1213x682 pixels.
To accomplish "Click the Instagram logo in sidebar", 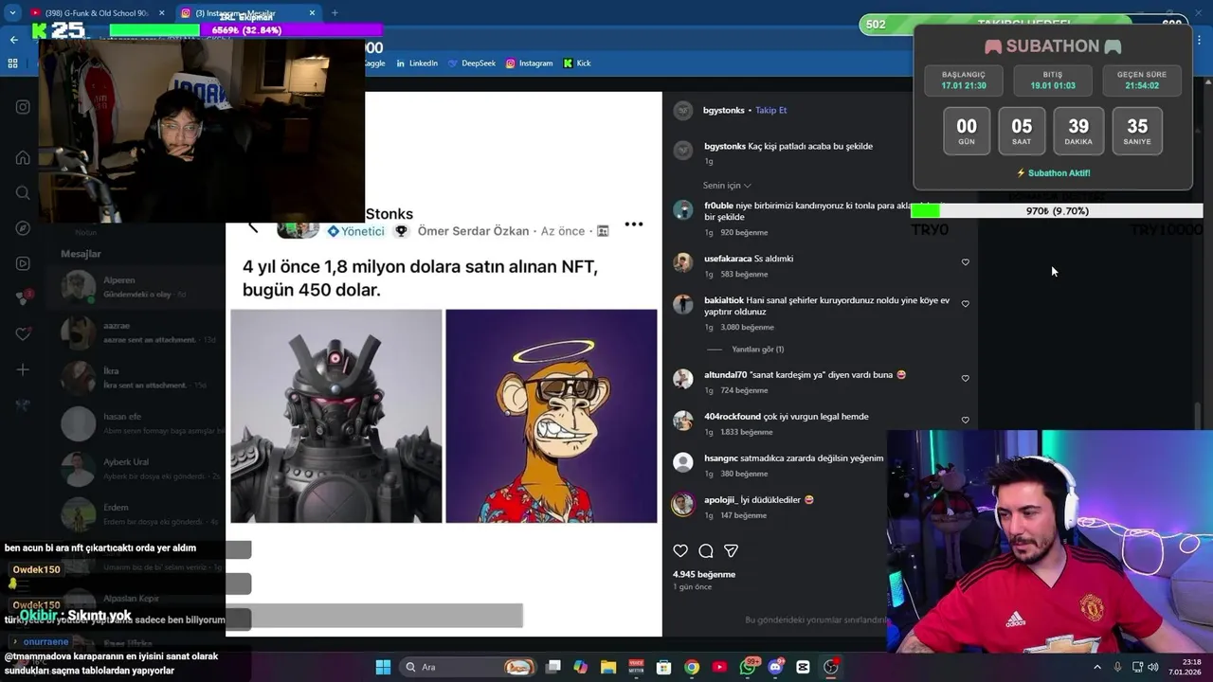I will (x=23, y=107).
